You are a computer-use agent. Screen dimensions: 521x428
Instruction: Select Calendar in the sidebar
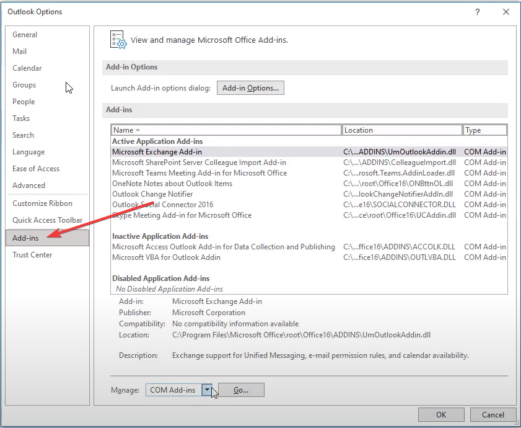tap(47, 68)
